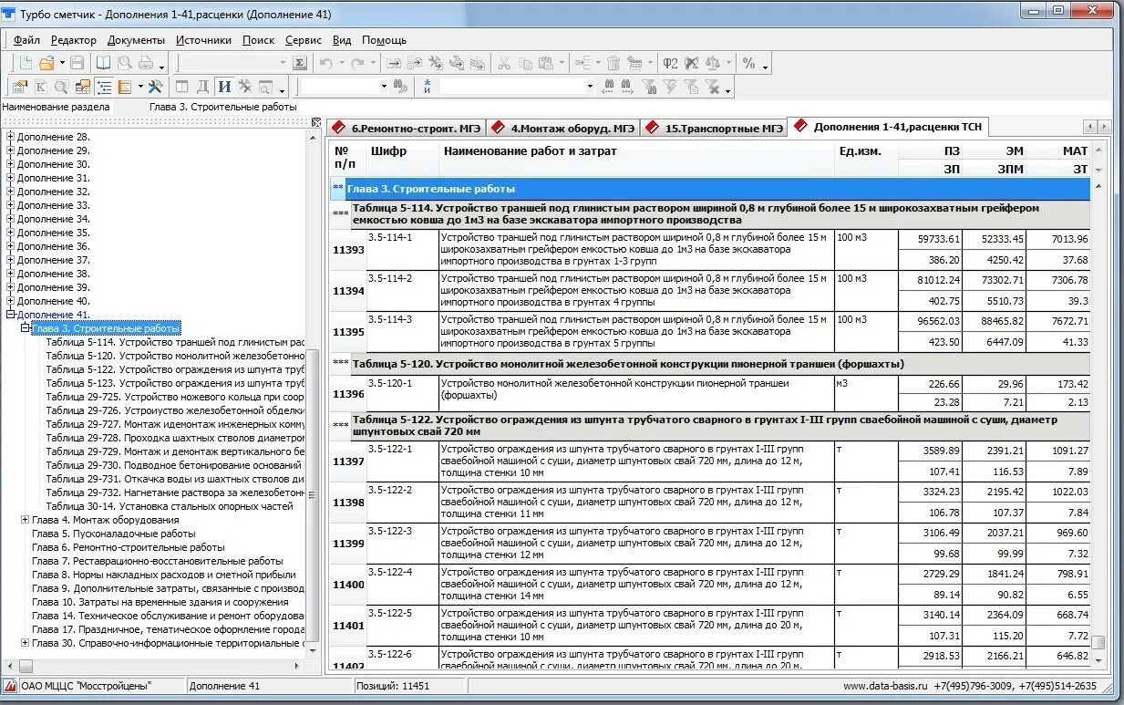Open the Файл menu
Screen dimensions: 1124x705
[26, 40]
